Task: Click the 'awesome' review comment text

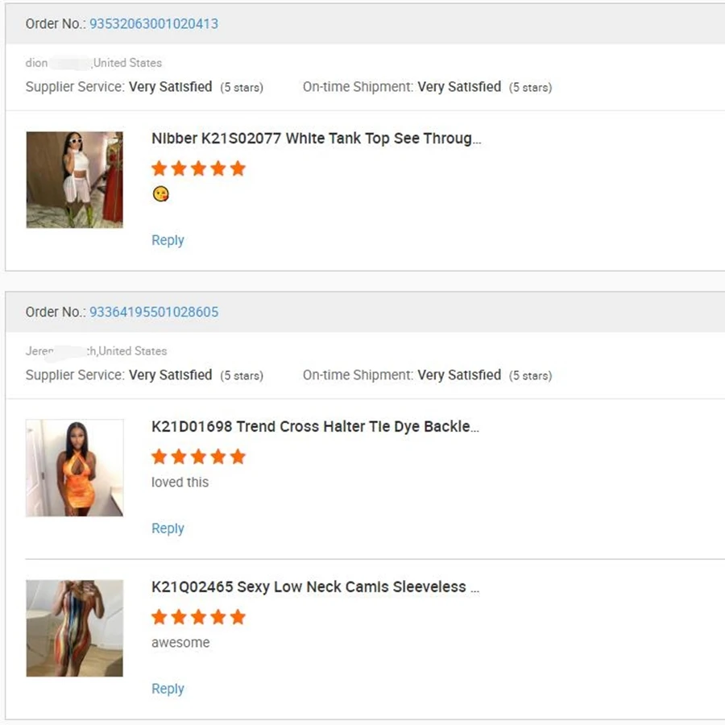Action: tap(180, 642)
